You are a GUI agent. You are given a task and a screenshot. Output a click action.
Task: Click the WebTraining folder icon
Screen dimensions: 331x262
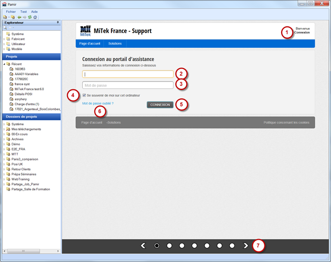8,179
